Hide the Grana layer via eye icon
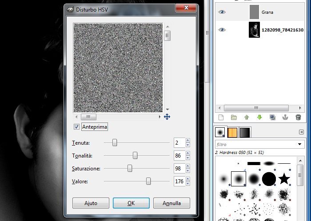This screenshot has width=311, height=221. [x=222, y=12]
